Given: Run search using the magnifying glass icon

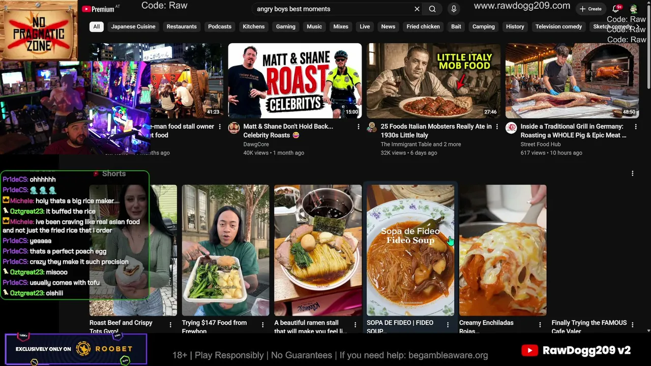Looking at the screenshot, I should pyautogui.click(x=432, y=9).
